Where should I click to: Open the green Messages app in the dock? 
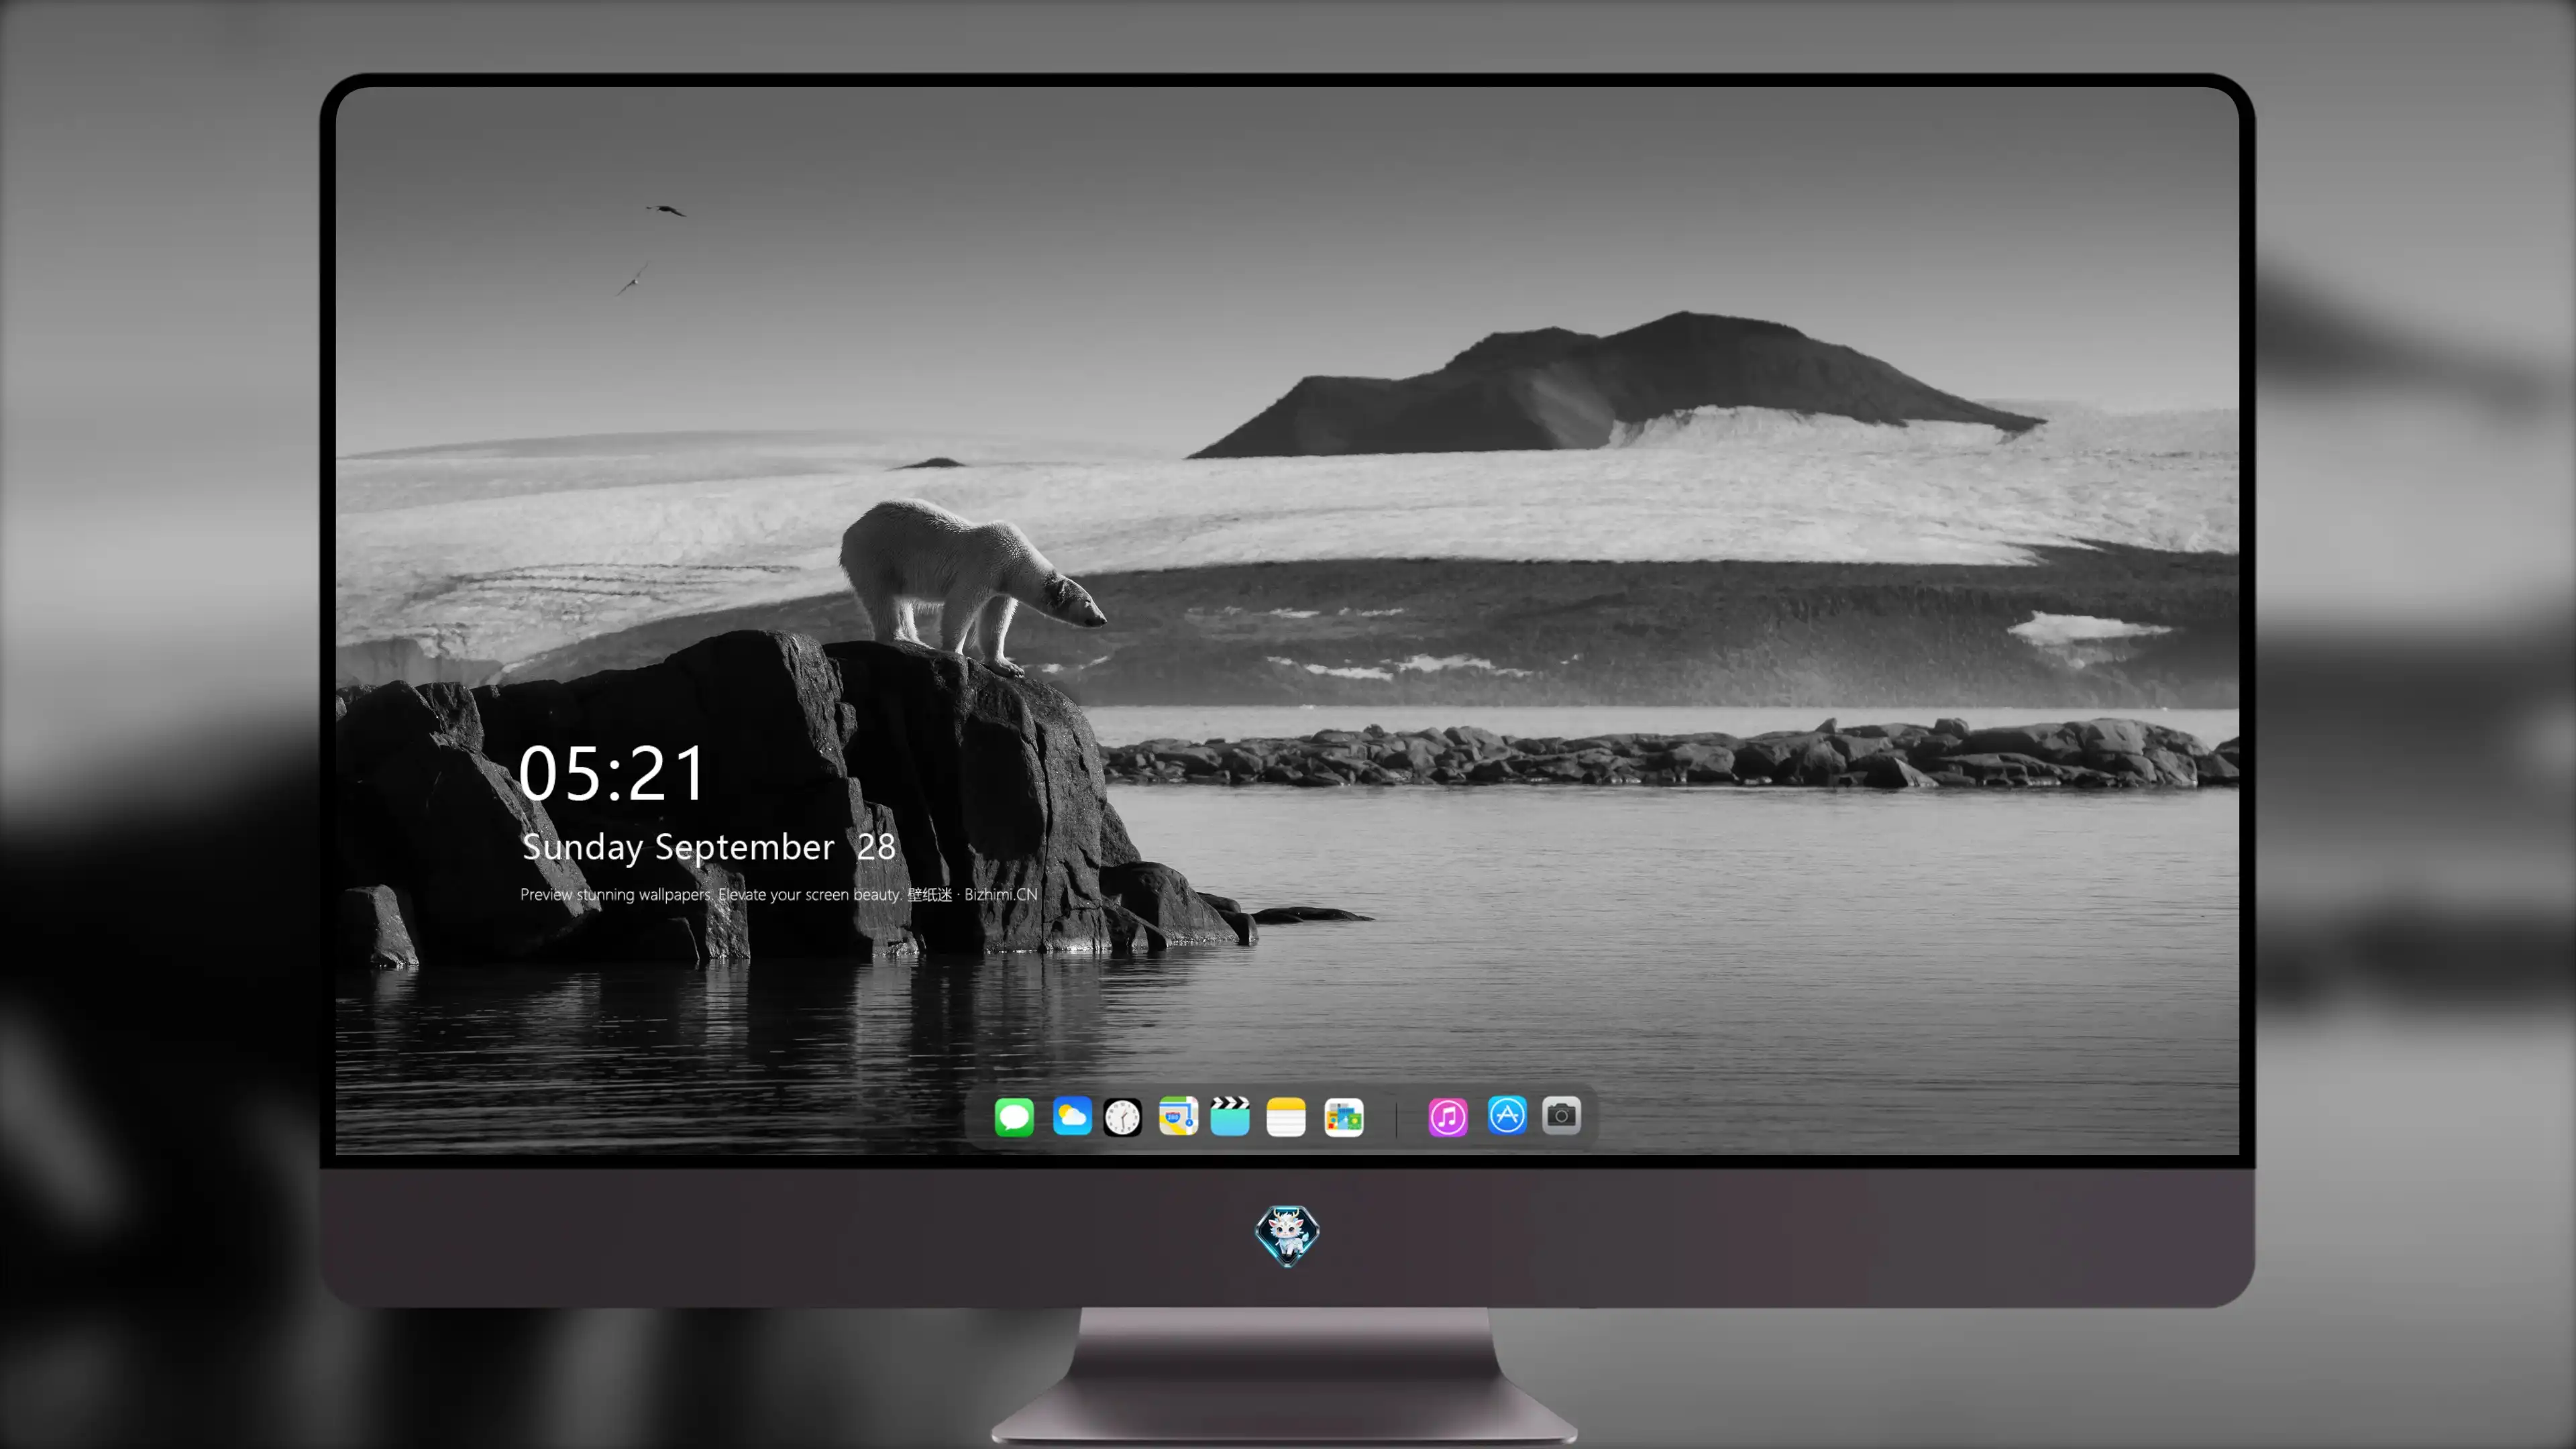coord(1014,1117)
